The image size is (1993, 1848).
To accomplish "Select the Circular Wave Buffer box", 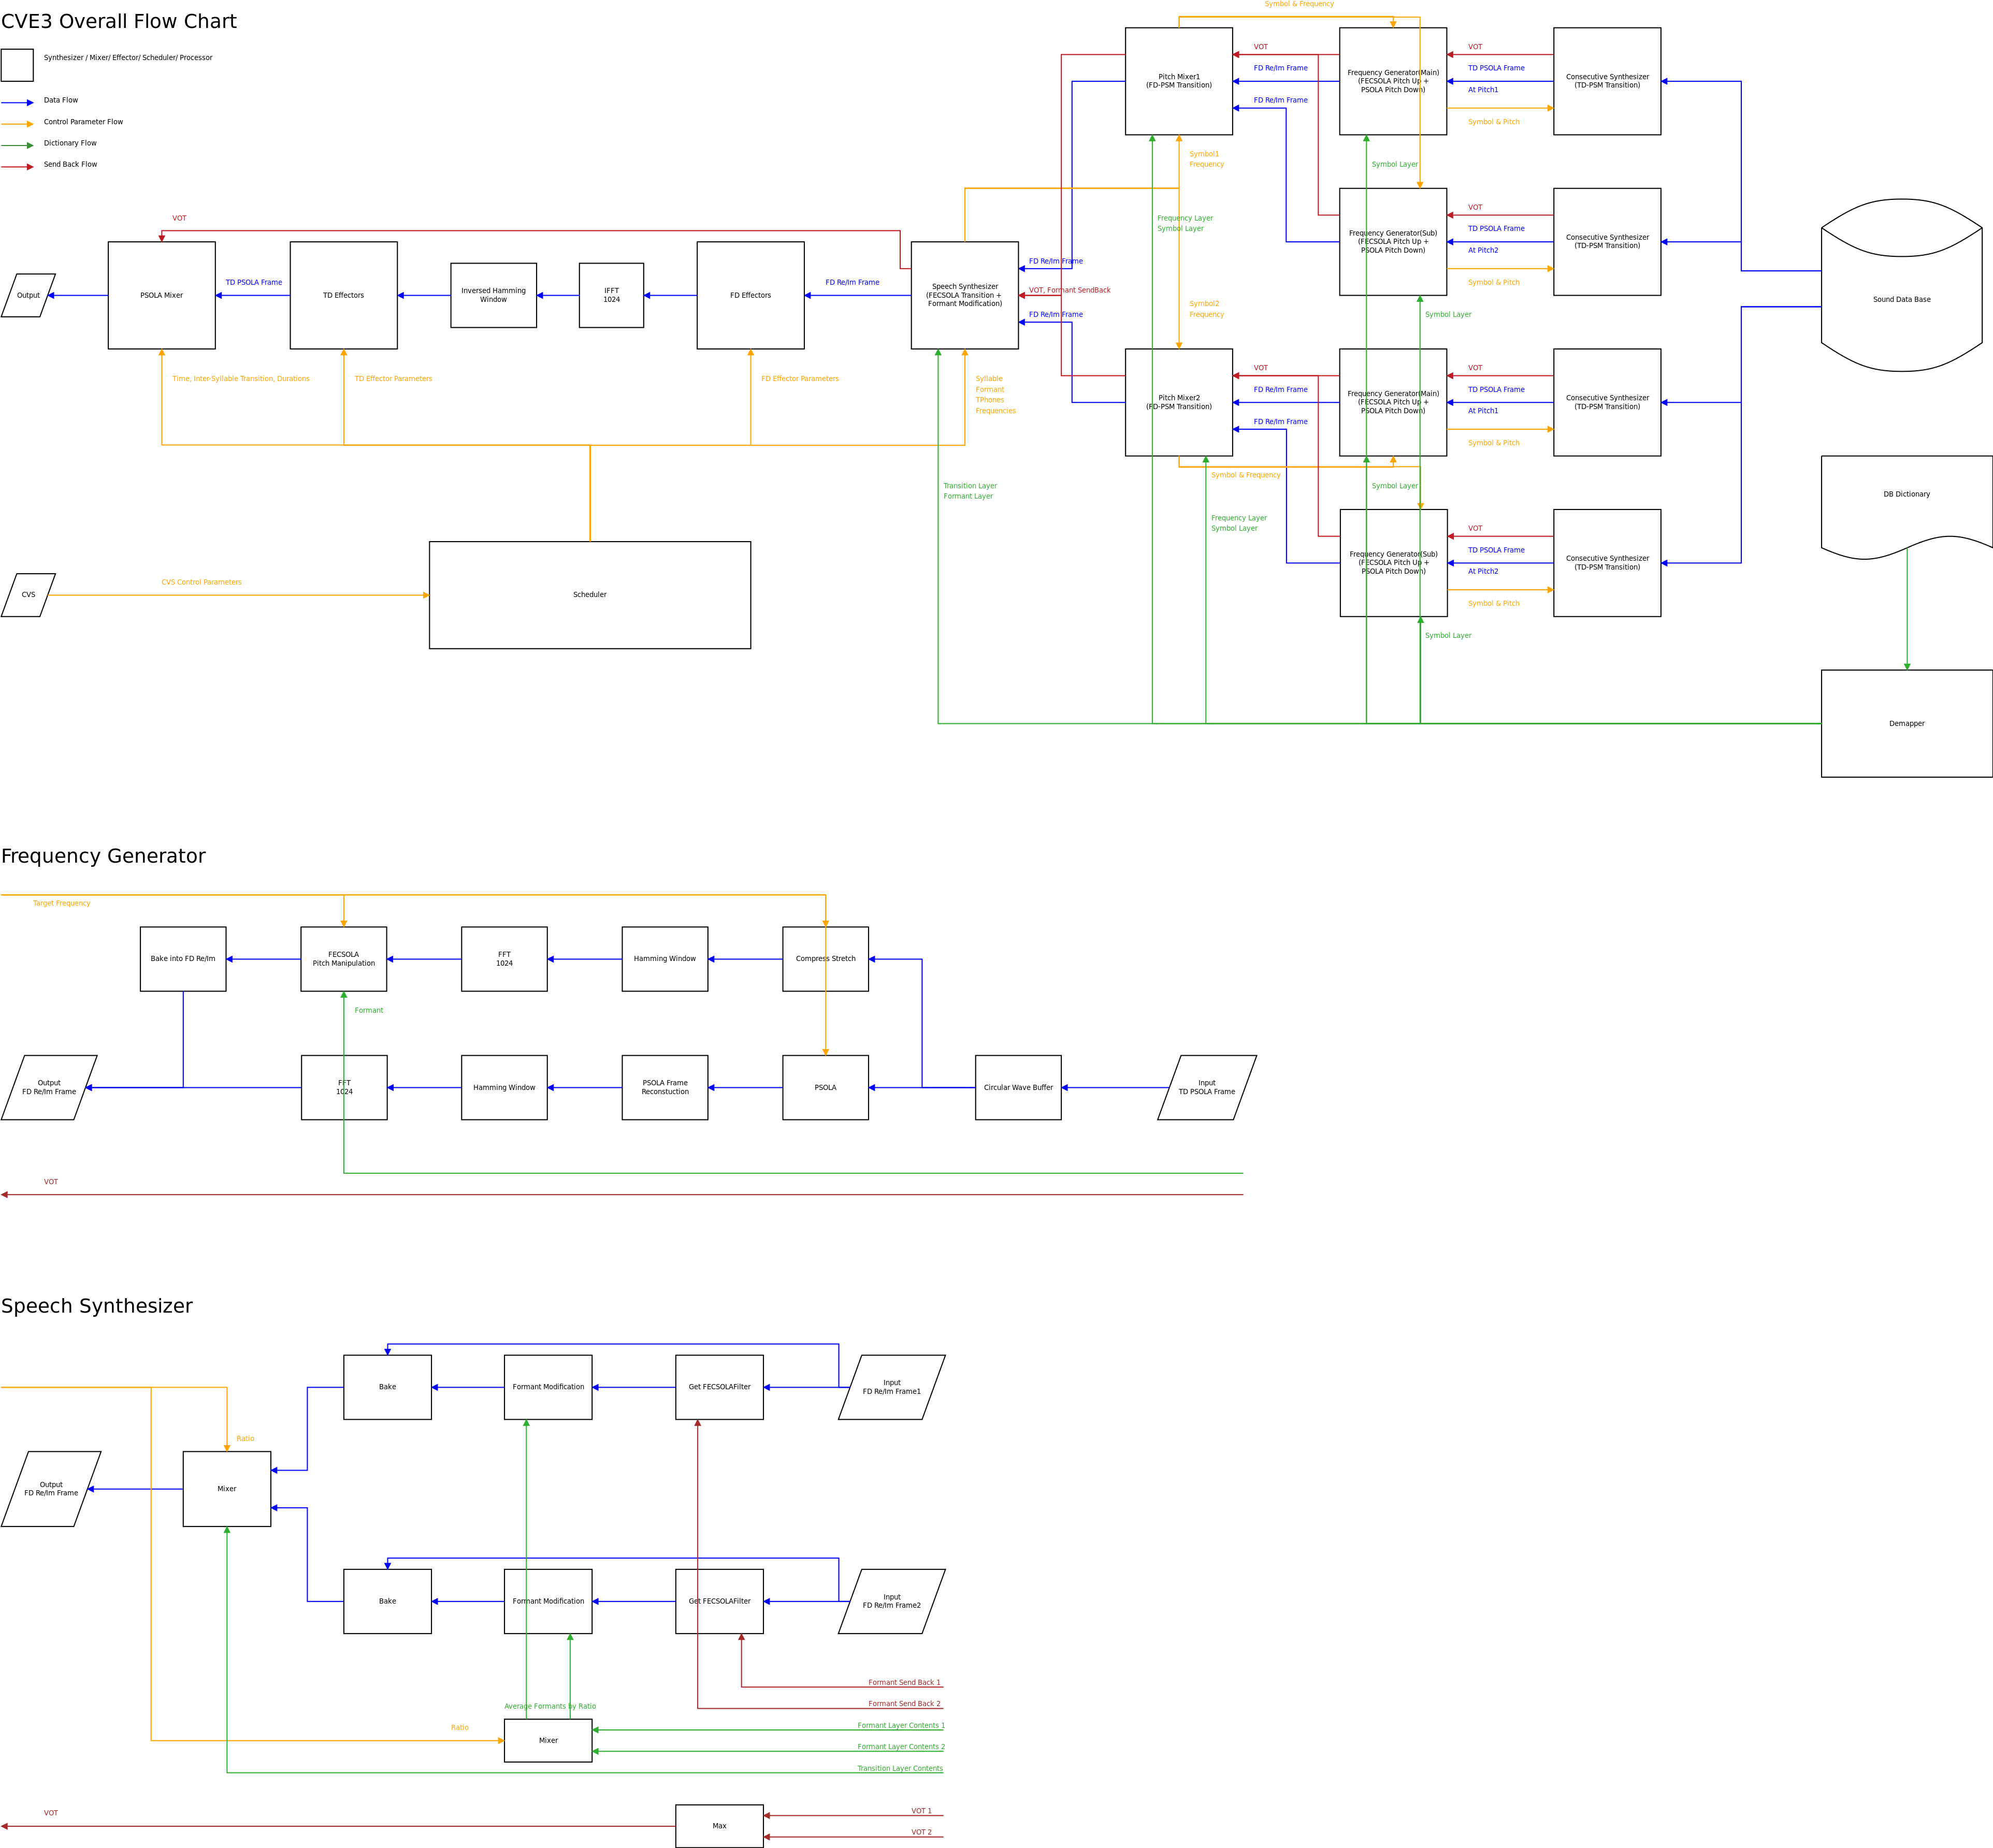I will coord(1018,1087).
